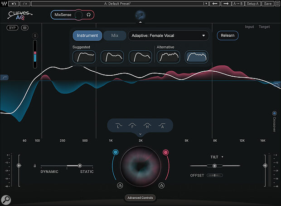Select the H filter shape icon

[146, 126]
